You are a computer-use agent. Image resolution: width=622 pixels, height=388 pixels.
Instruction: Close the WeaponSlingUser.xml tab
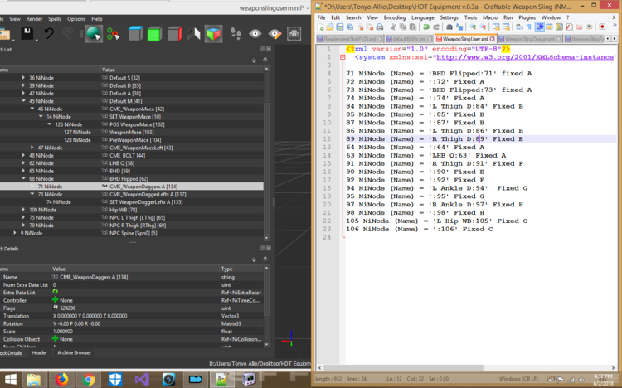(493, 39)
